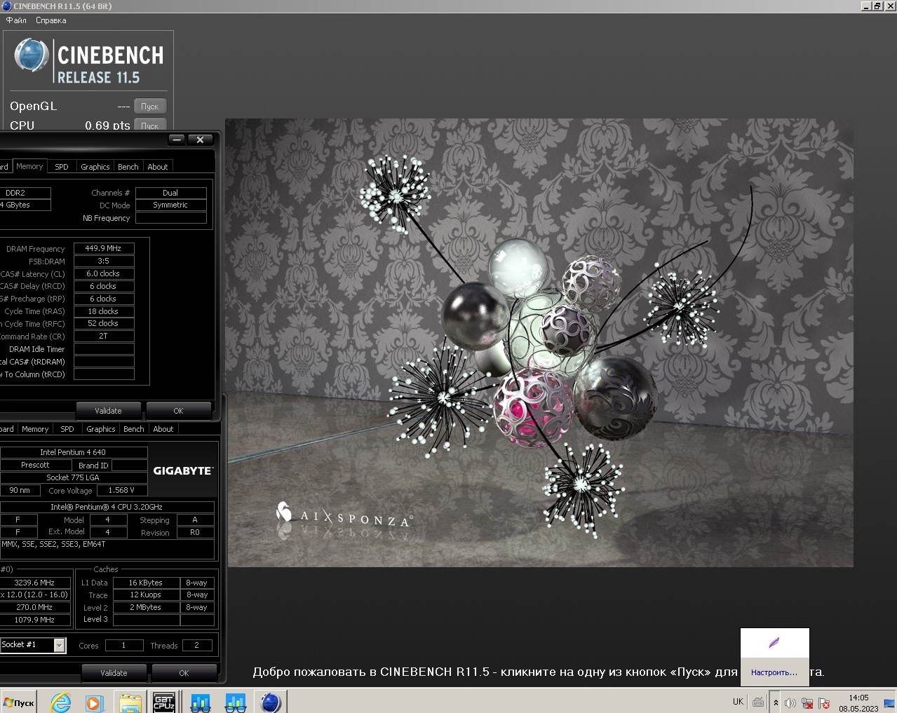Click the DC Mode value Symmetric
Viewport: 897px width, 713px height.
click(170, 205)
